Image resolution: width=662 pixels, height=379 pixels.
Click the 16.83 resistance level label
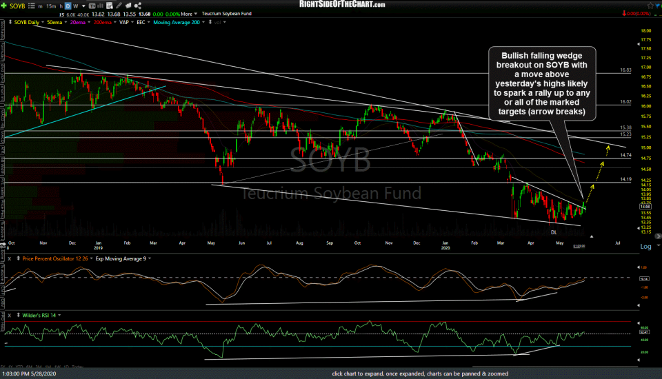point(625,70)
